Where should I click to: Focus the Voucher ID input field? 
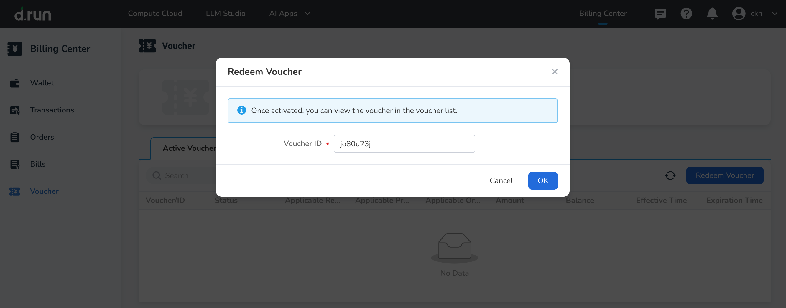pos(404,144)
